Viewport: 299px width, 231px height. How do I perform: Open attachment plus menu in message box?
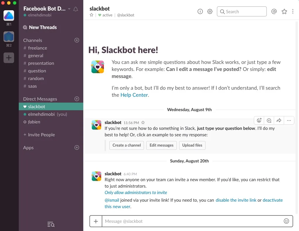pos(96,221)
